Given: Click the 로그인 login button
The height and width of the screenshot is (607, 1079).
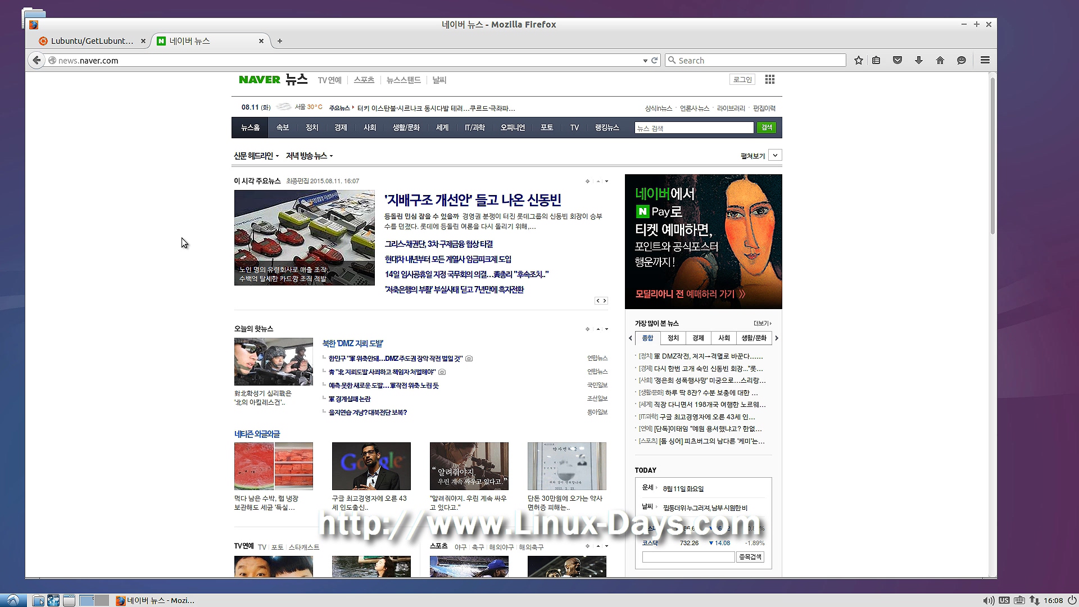Looking at the screenshot, I should click(x=742, y=80).
